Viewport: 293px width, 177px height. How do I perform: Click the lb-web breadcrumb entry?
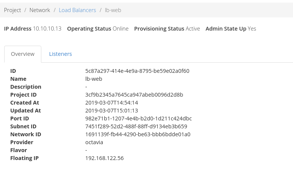pos(113,10)
